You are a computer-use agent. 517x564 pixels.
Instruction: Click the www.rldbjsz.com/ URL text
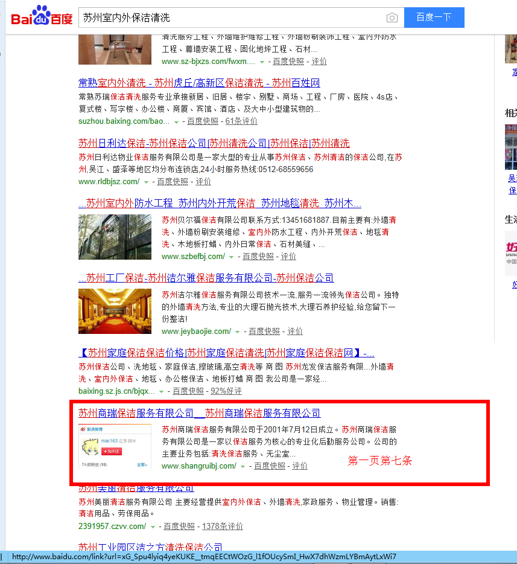click(x=109, y=182)
